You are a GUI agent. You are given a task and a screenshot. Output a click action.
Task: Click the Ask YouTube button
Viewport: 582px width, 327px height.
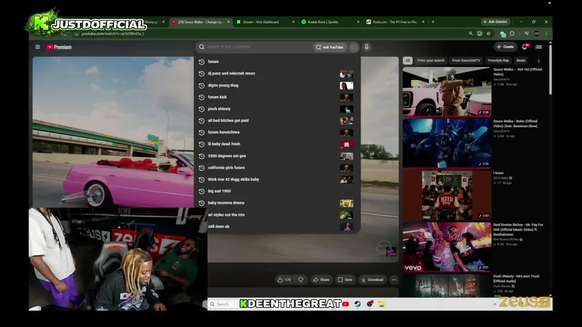coord(330,47)
